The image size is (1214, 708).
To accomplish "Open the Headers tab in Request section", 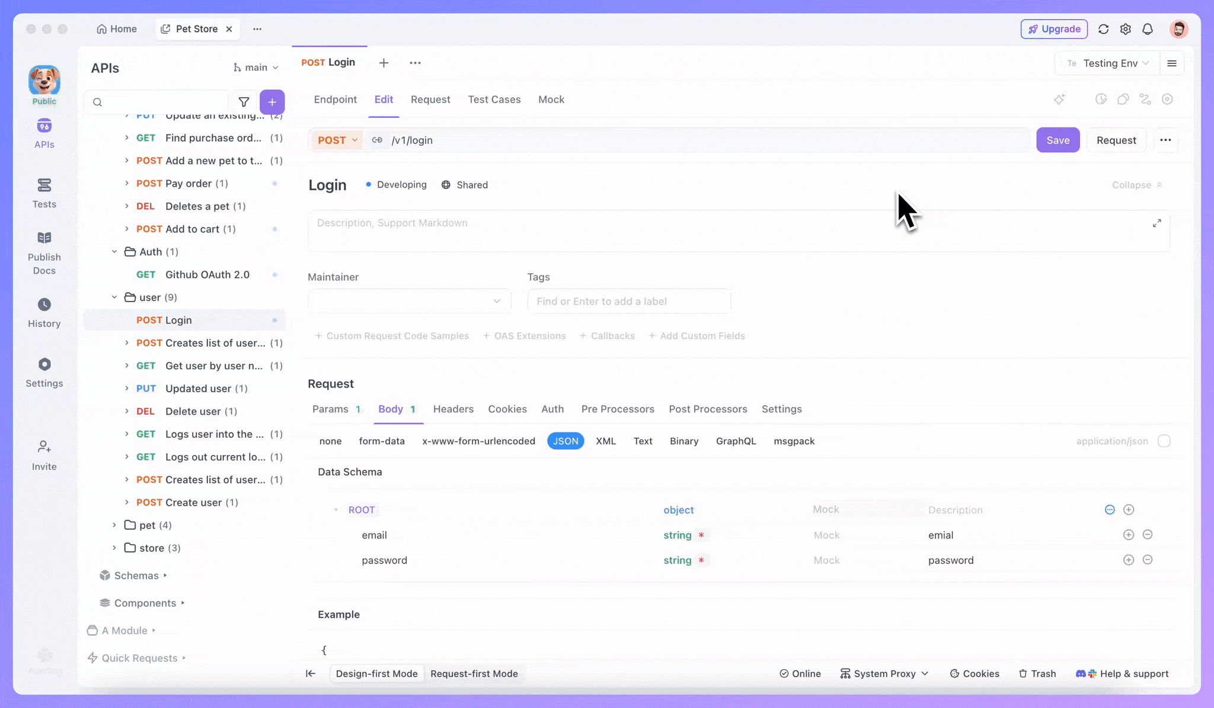I will point(453,409).
